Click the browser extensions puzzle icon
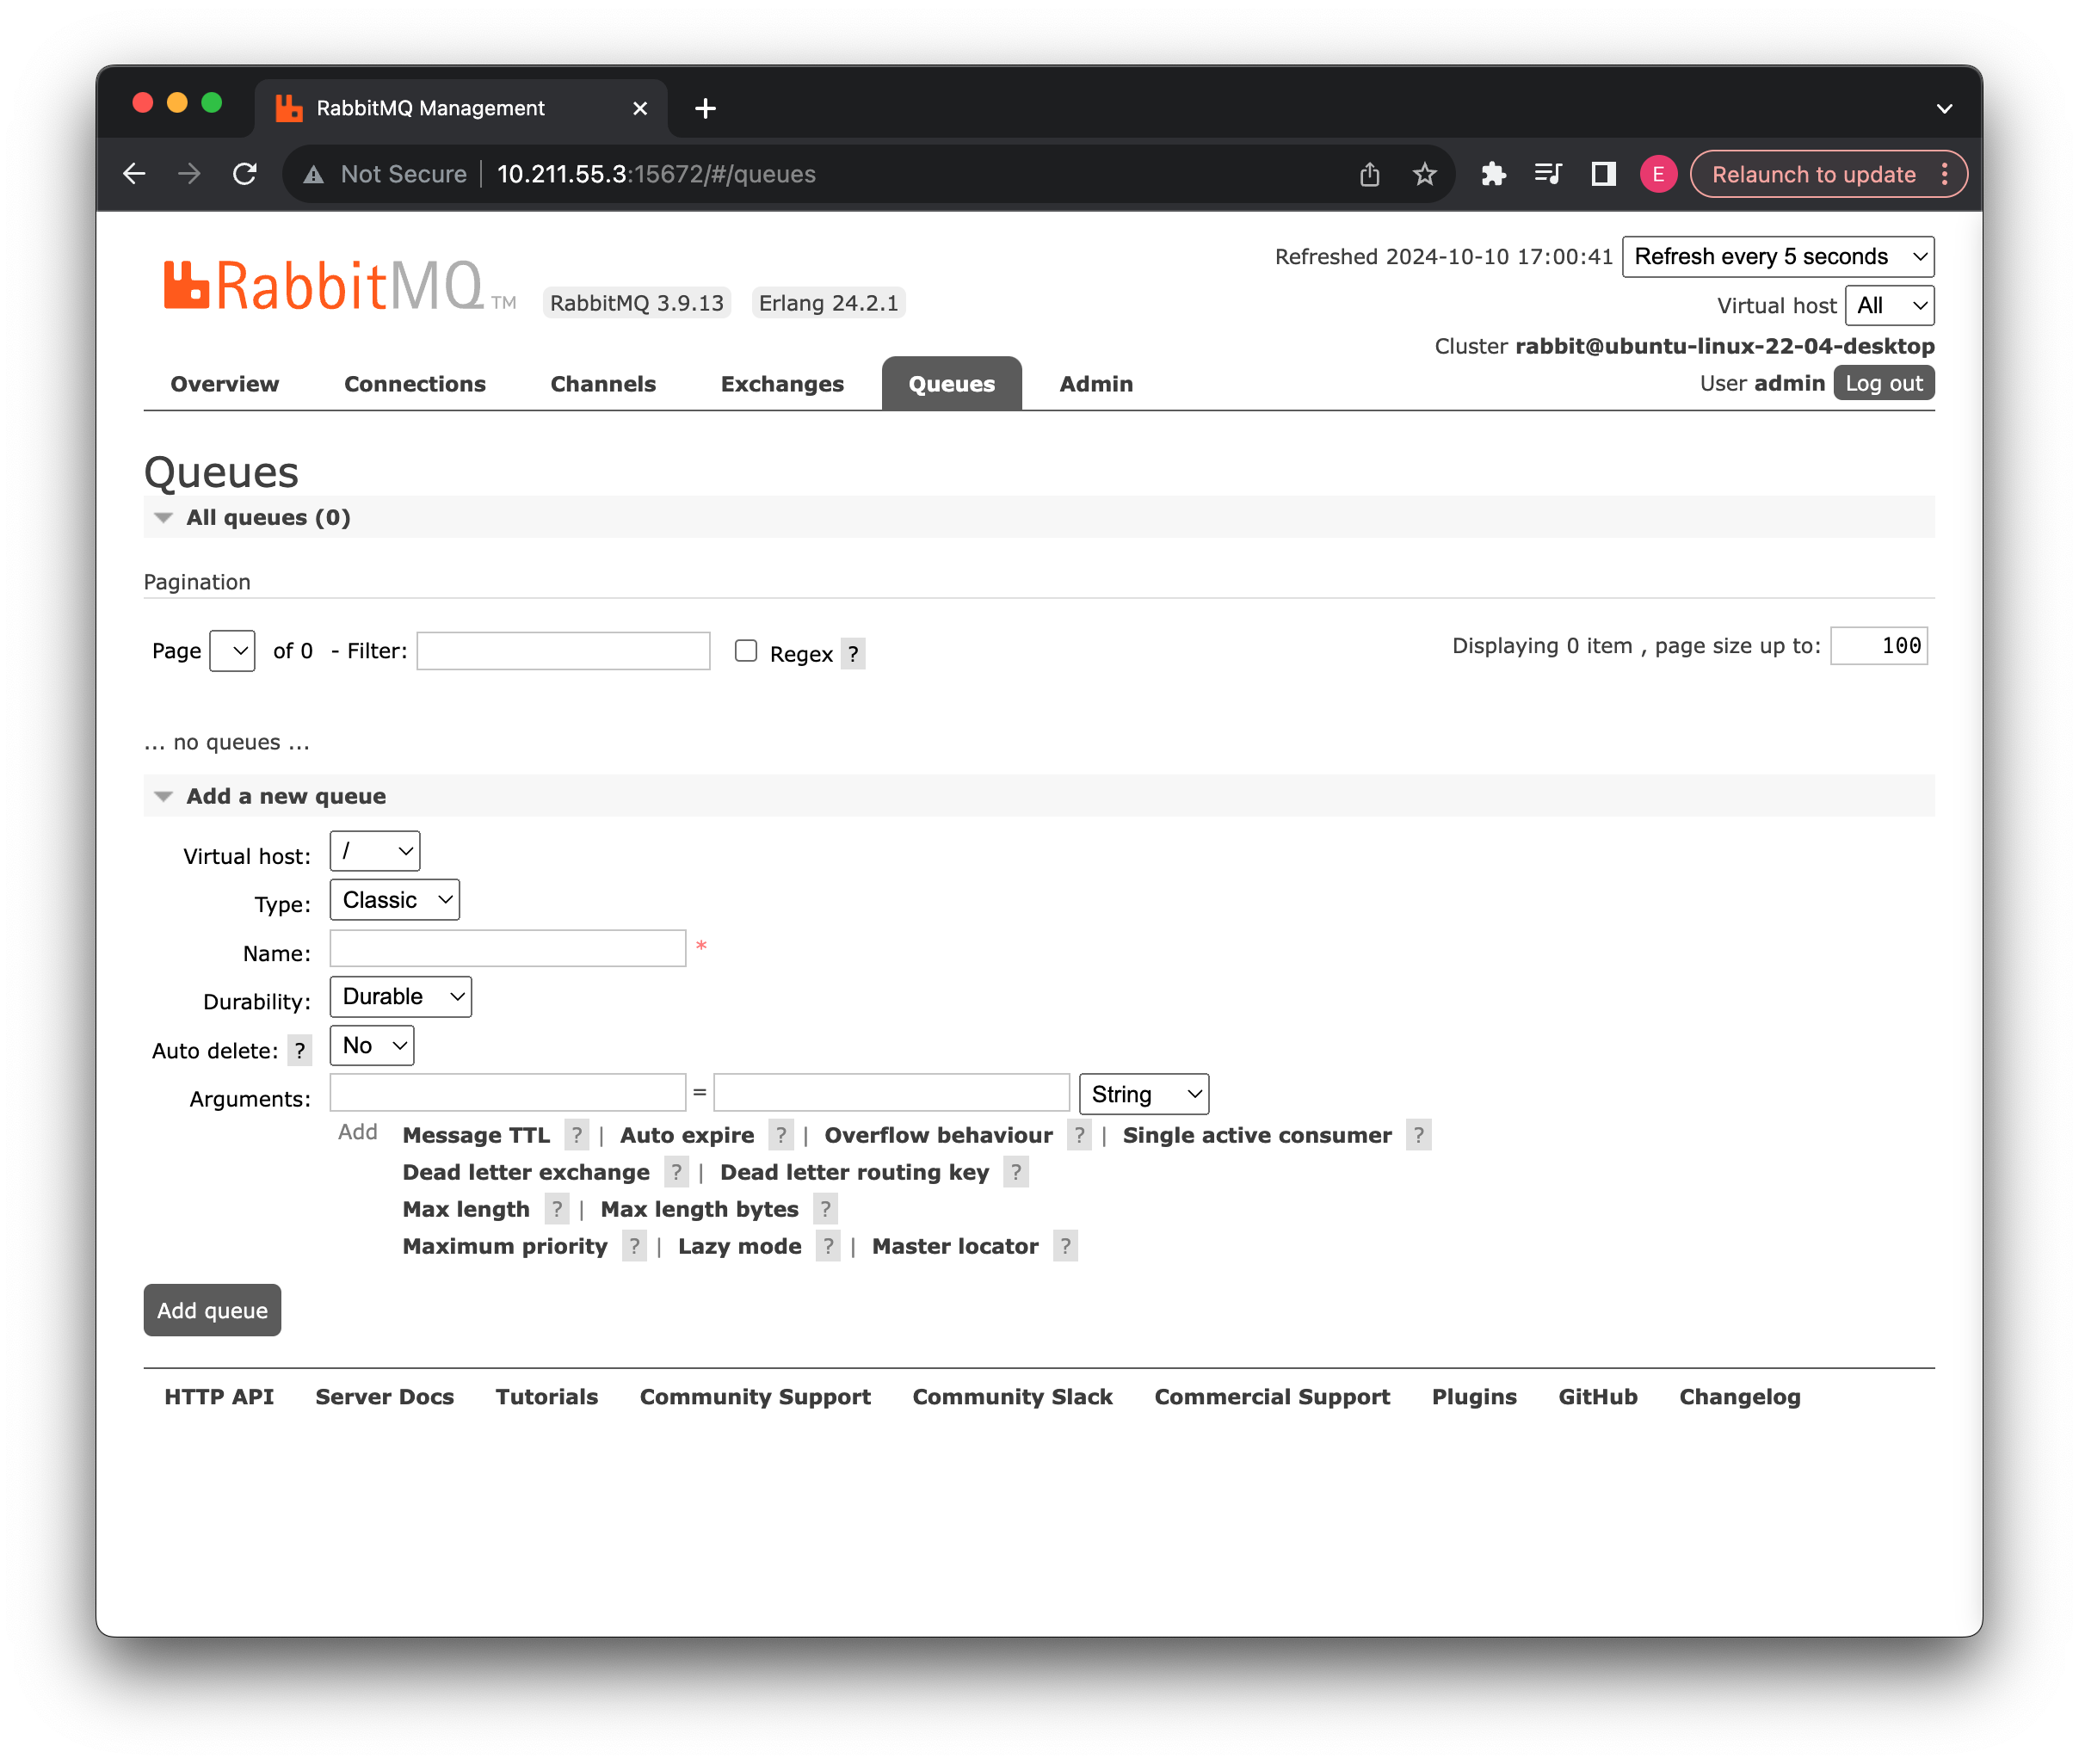This screenshot has width=2079, height=1764. 1493,174
